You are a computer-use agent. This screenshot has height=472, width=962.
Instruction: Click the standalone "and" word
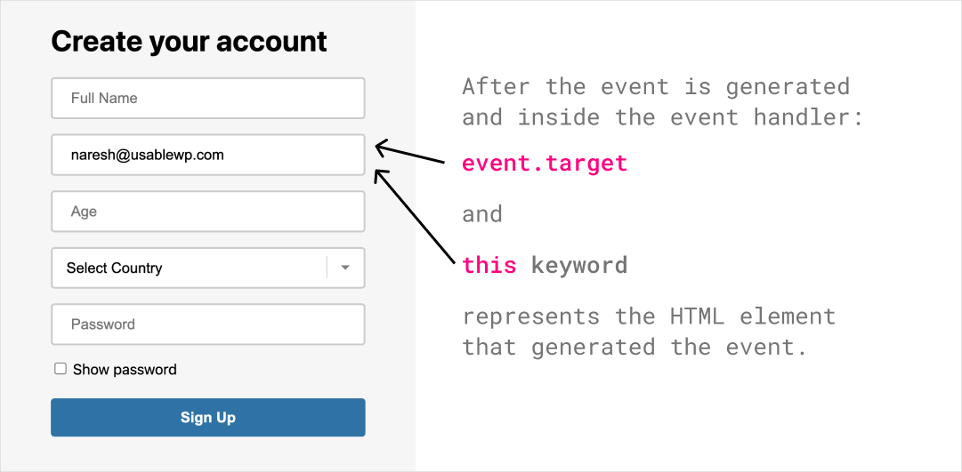482,214
